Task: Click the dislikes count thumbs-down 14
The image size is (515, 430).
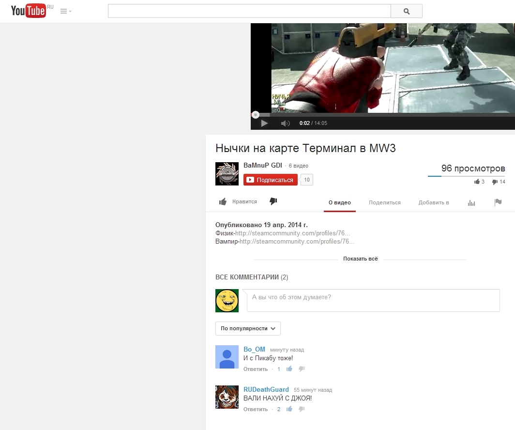Action: [499, 182]
